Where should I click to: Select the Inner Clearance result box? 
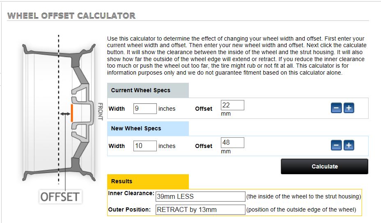tap(200, 196)
